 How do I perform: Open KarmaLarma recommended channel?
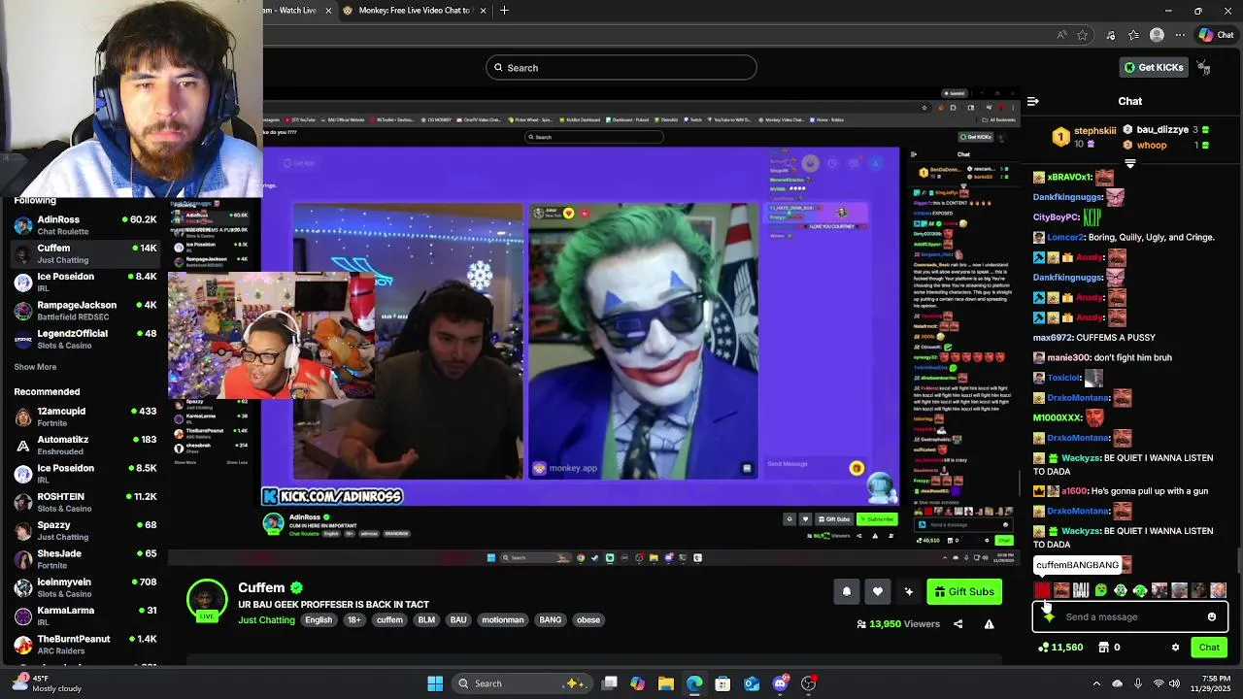tap(85, 616)
